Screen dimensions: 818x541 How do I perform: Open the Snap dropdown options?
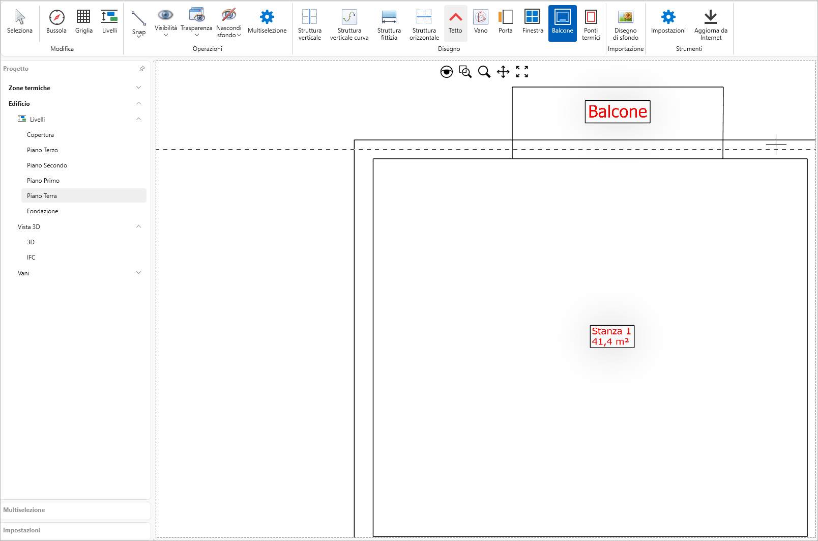click(x=138, y=24)
